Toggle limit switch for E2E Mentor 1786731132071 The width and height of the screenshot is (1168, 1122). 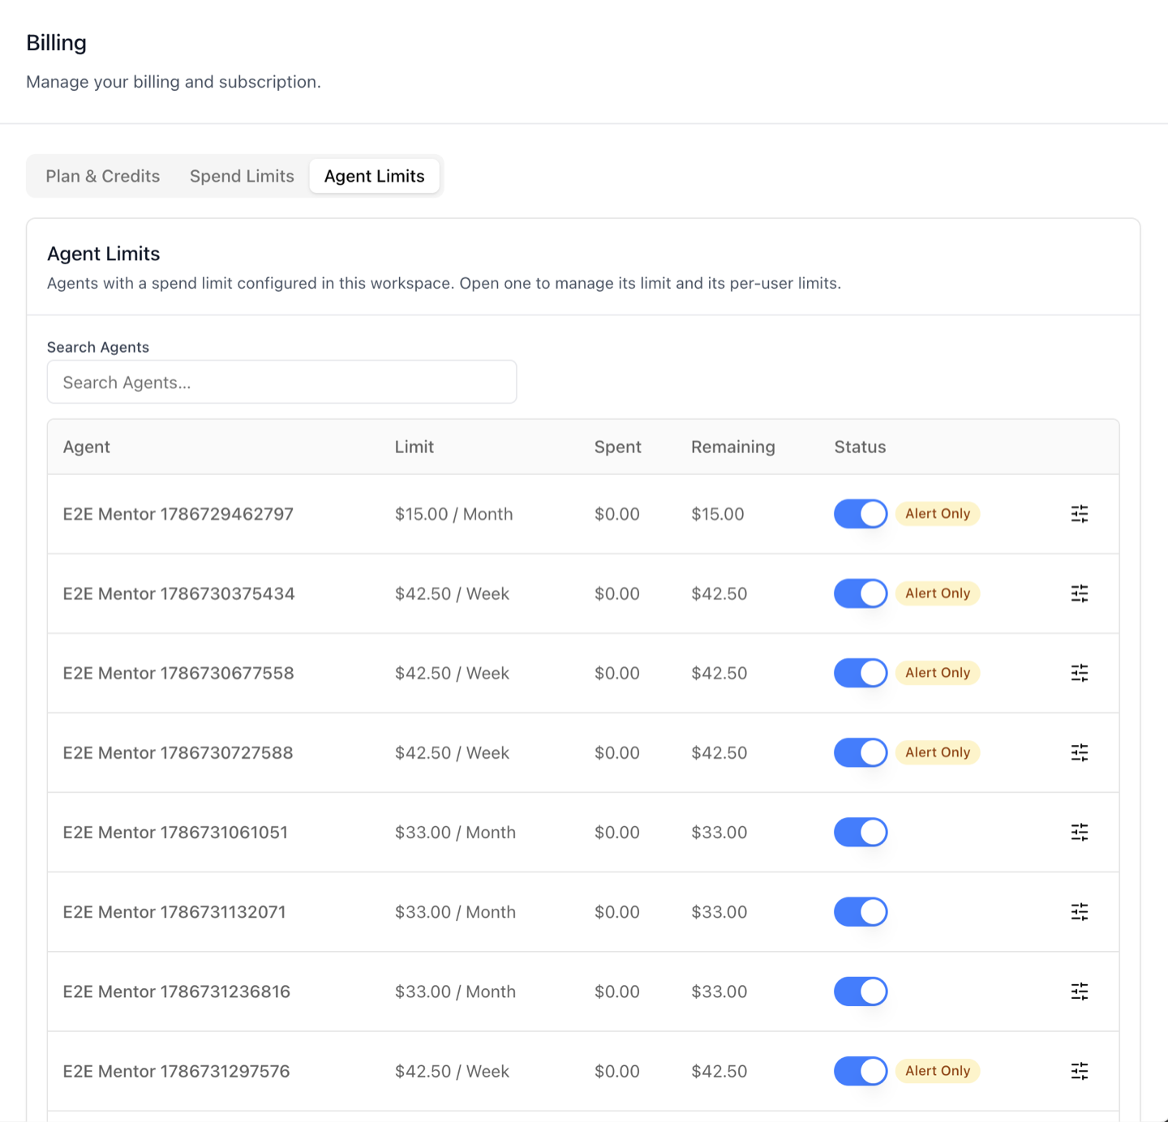861,912
